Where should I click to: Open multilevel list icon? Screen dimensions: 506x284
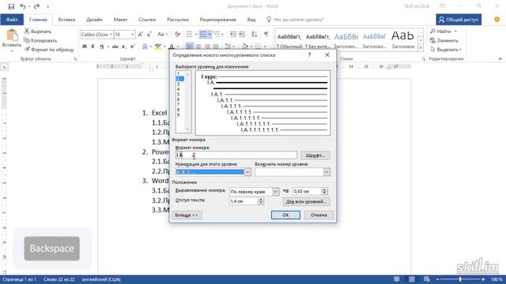pyautogui.click(x=217, y=34)
